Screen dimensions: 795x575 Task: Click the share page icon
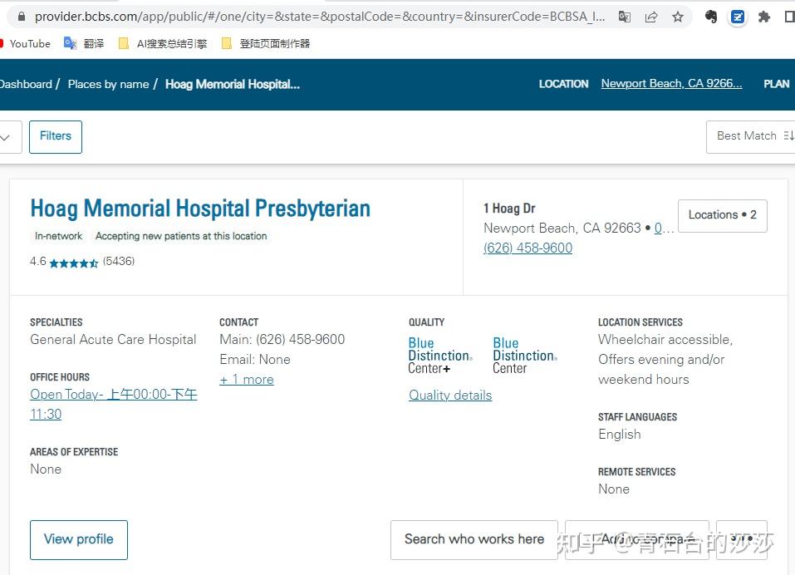point(651,17)
